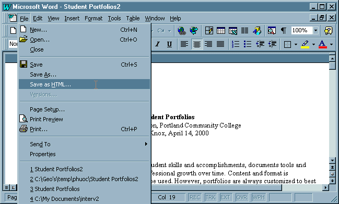Open recent file 1 Student Portfolios2
This screenshot has width=339, height=204.
(84, 169)
